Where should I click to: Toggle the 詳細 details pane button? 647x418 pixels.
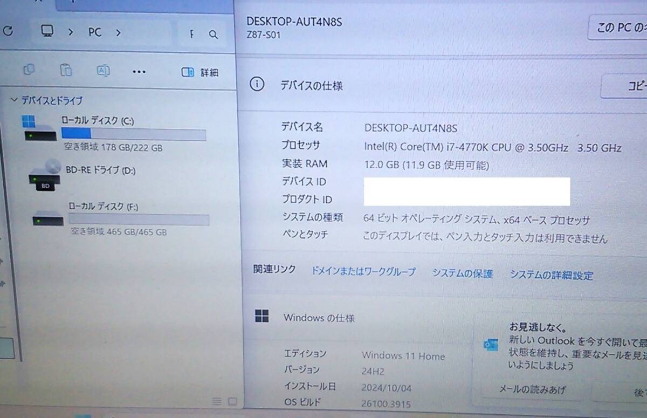click(x=200, y=72)
